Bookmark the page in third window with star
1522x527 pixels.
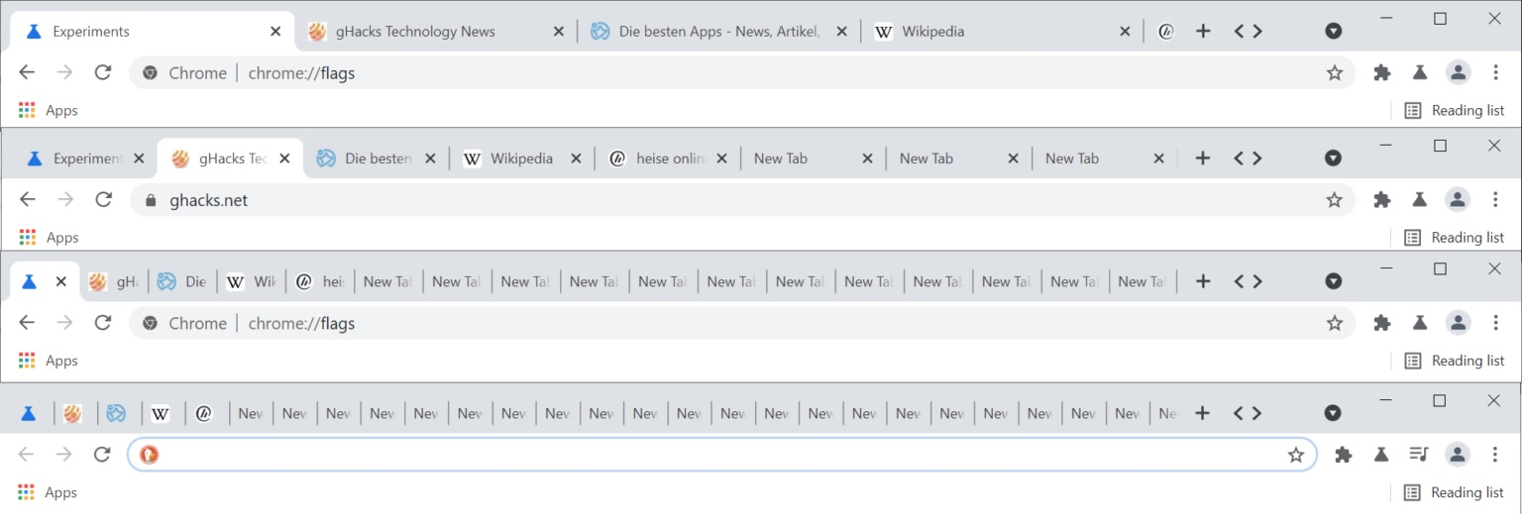pos(1335,323)
